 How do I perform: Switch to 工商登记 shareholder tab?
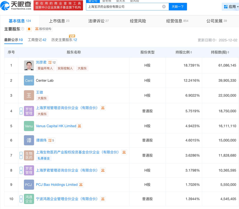pos(37,40)
